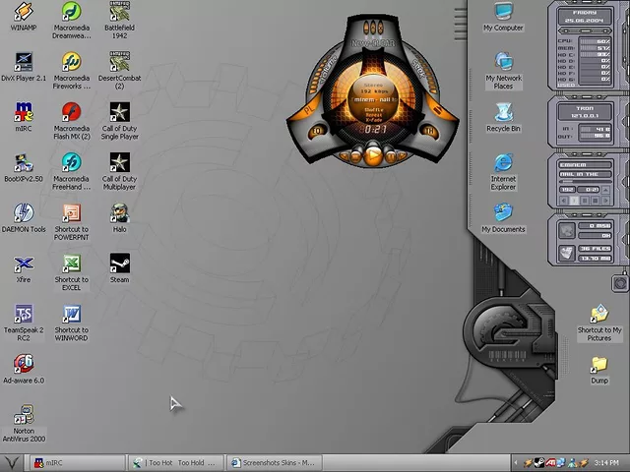Toggle Repeat in the Winamp player
The image size is (630, 472).
tap(375, 115)
